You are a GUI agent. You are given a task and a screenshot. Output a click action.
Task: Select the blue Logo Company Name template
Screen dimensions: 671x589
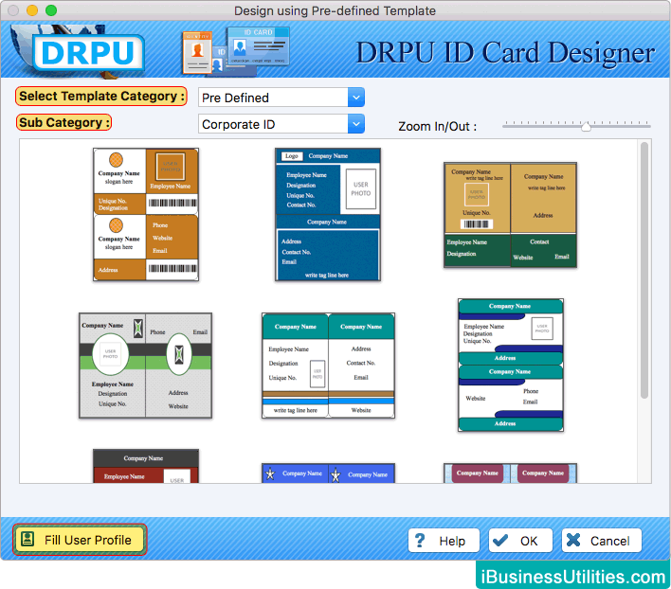pyautogui.click(x=328, y=215)
